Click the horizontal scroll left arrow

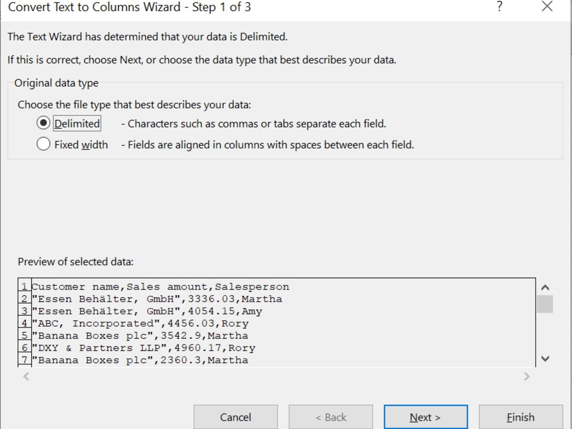(x=26, y=376)
